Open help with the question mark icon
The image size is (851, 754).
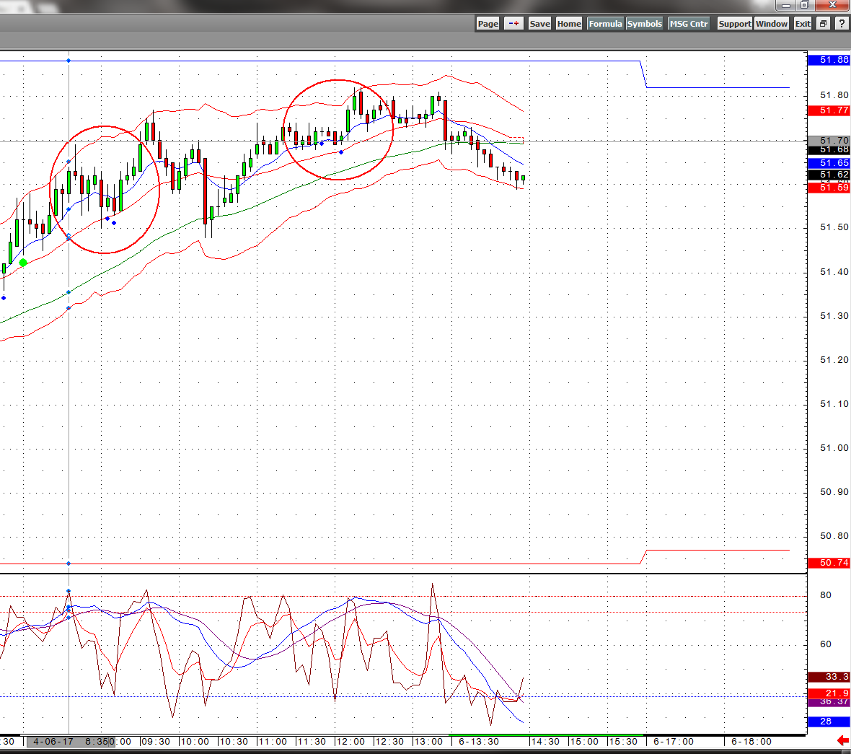842,23
